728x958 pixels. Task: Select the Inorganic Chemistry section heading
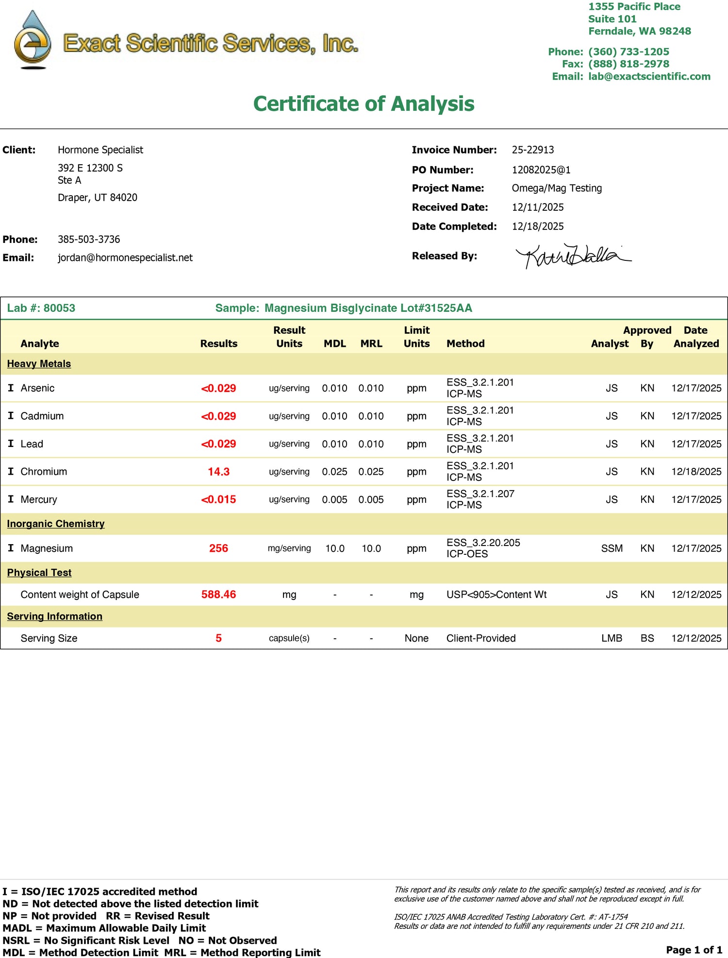tap(56, 524)
